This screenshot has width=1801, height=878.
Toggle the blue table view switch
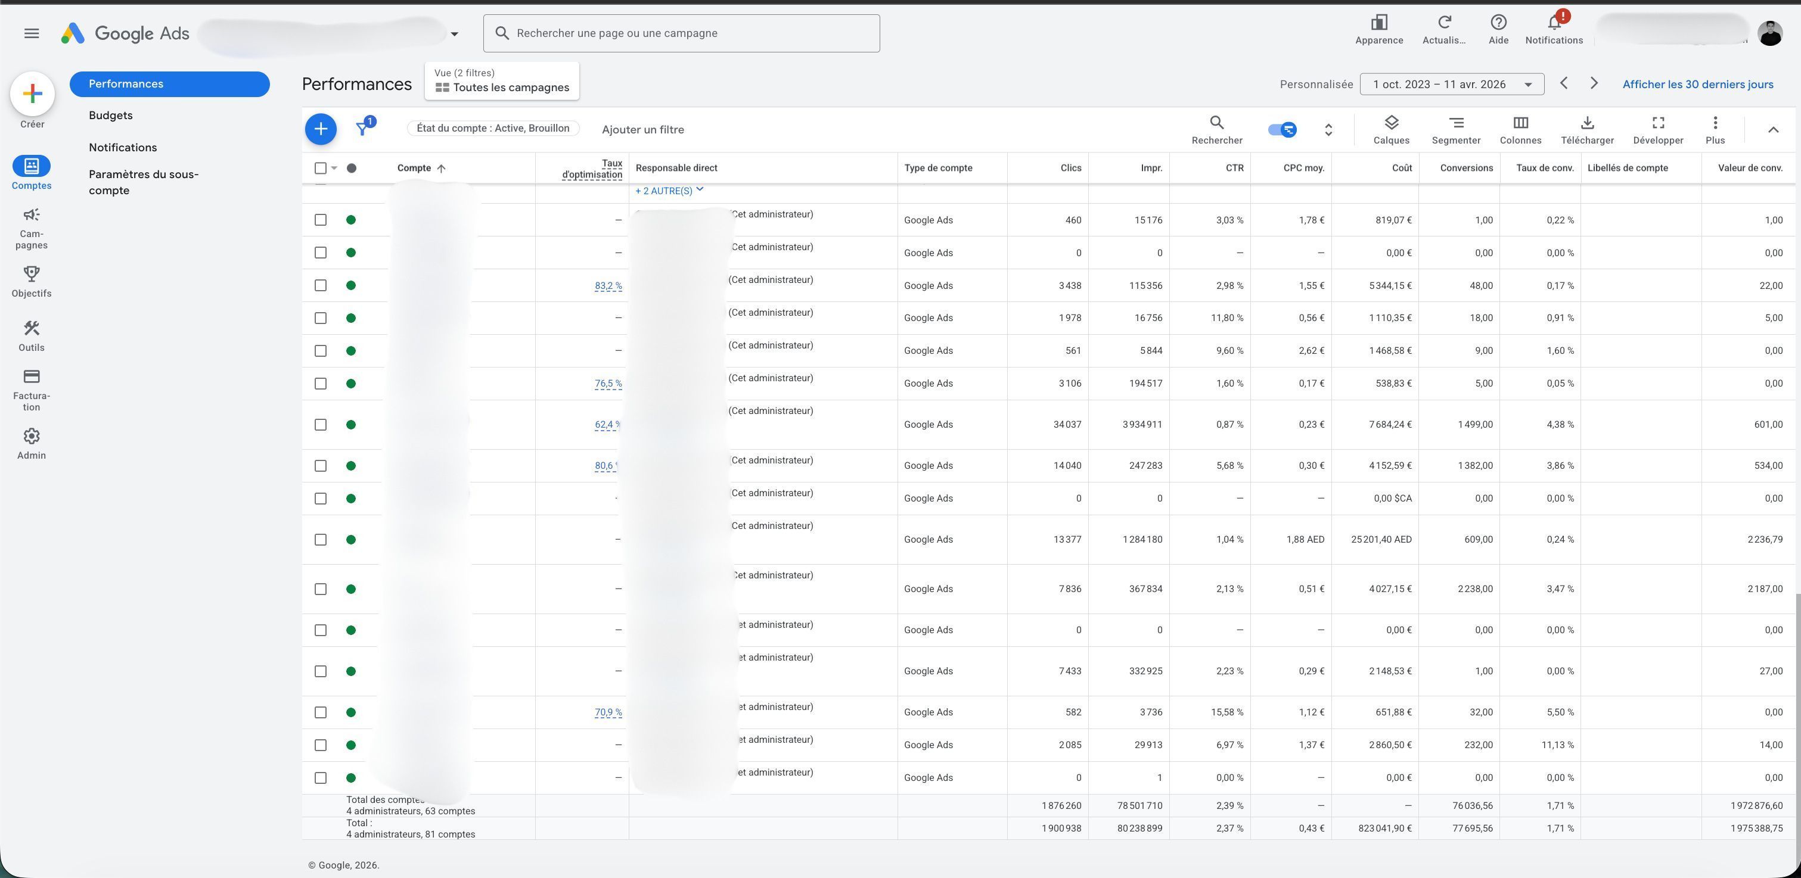(1283, 129)
